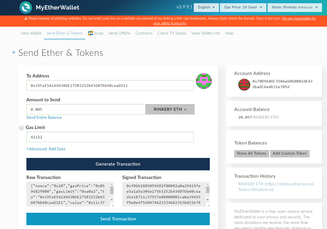Open the Help tab
The height and width of the screenshot is (229, 327).
229,33
